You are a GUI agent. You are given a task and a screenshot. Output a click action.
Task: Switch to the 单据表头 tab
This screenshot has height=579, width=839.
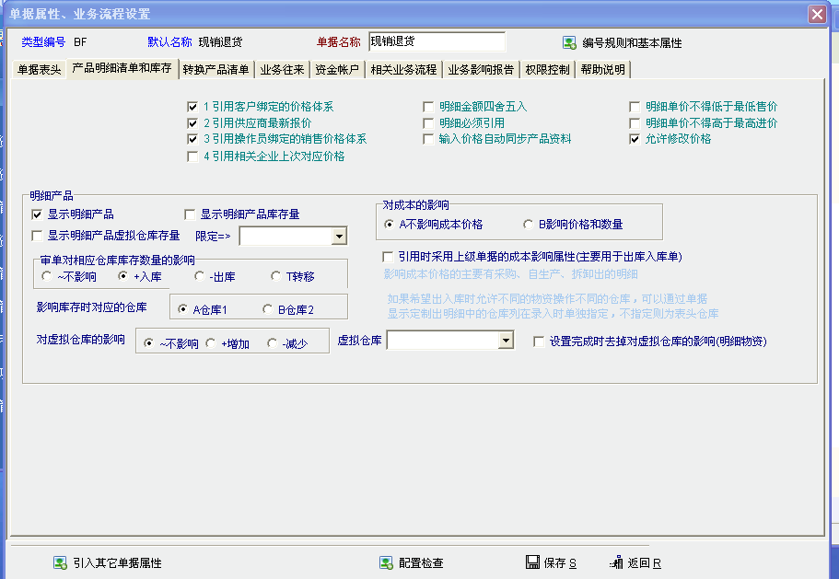[x=41, y=70]
